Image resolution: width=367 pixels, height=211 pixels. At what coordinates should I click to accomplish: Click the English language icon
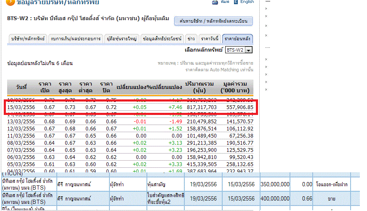click(236, 2)
